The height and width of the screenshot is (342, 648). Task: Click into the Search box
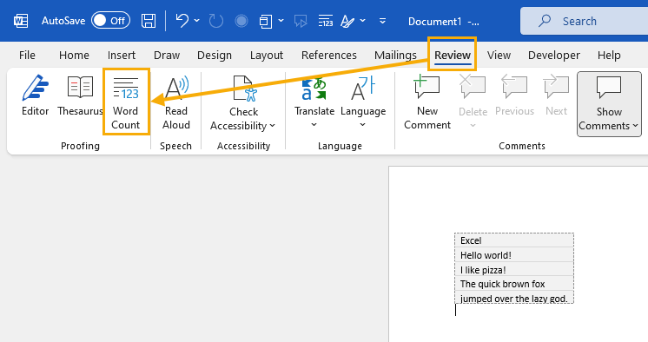584,21
